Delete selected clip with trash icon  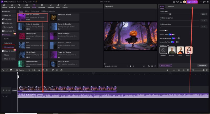tap(11, 70)
